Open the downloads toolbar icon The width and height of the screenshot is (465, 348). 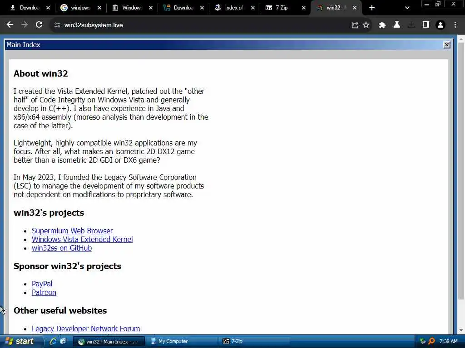click(x=411, y=25)
